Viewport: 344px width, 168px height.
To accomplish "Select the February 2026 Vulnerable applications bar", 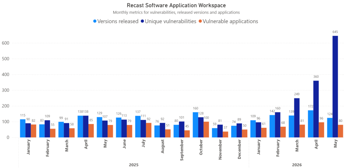I will click(x=283, y=132).
